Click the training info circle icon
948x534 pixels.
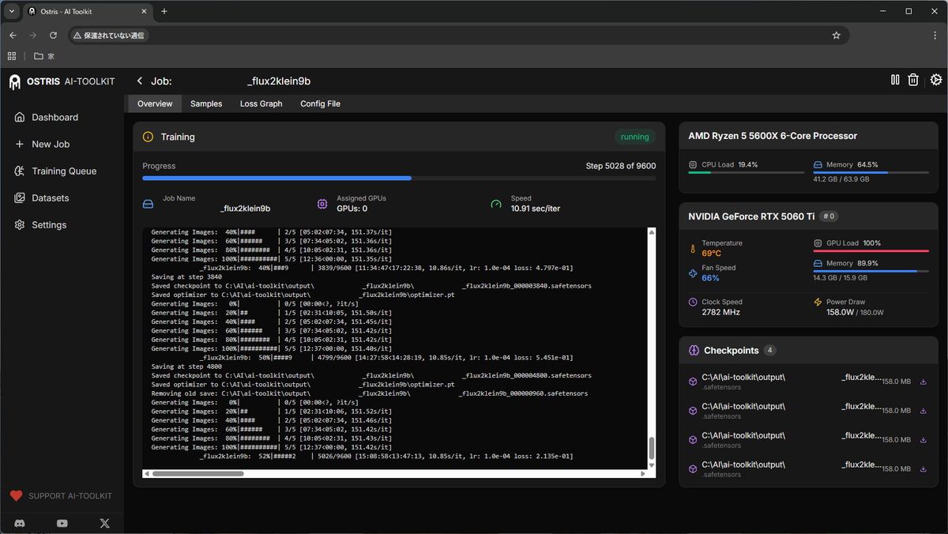pos(148,137)
